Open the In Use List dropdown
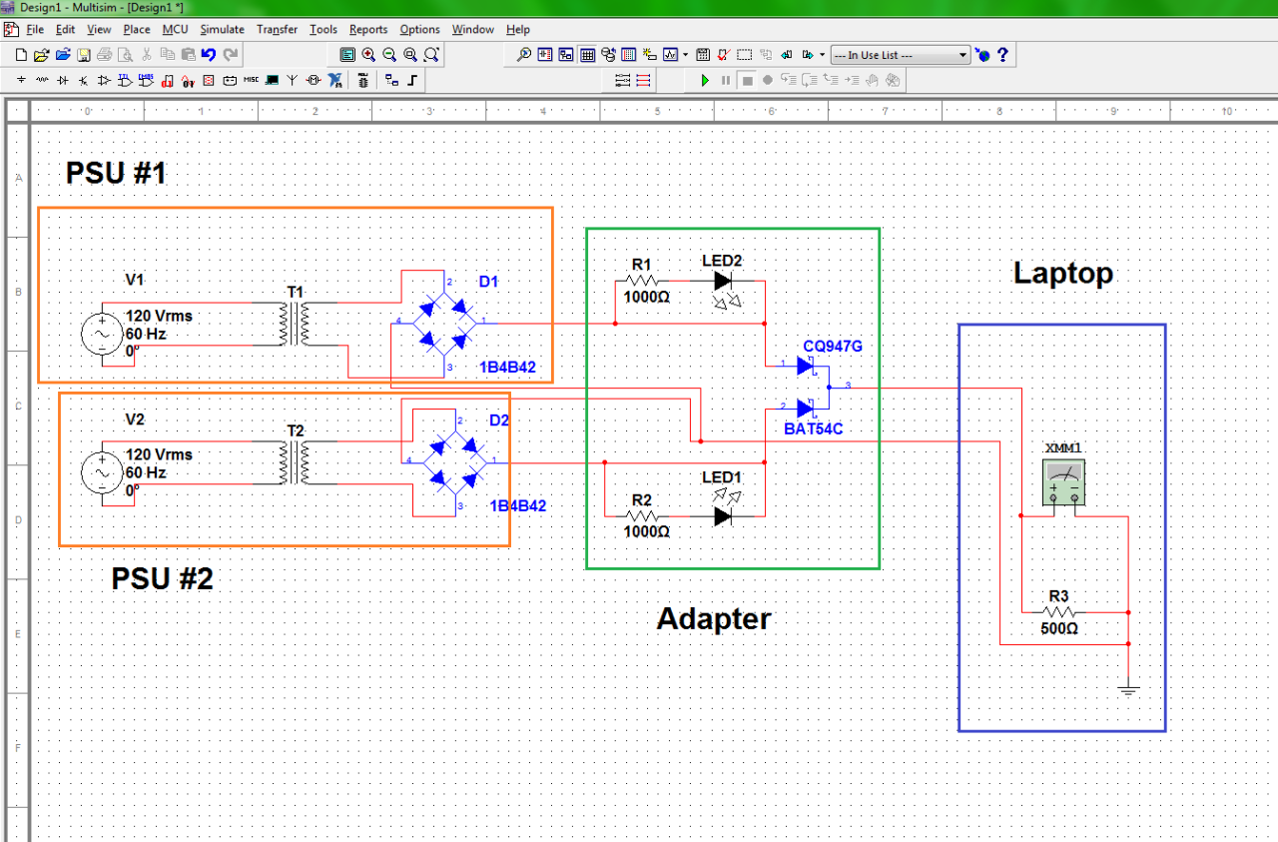1278x842 pixels. (x=901, y=55)
